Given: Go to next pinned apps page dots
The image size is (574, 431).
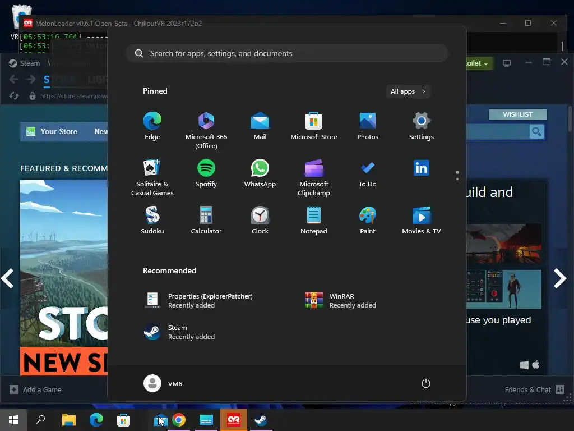Looking at the screenshot, I should pos(457,175).
